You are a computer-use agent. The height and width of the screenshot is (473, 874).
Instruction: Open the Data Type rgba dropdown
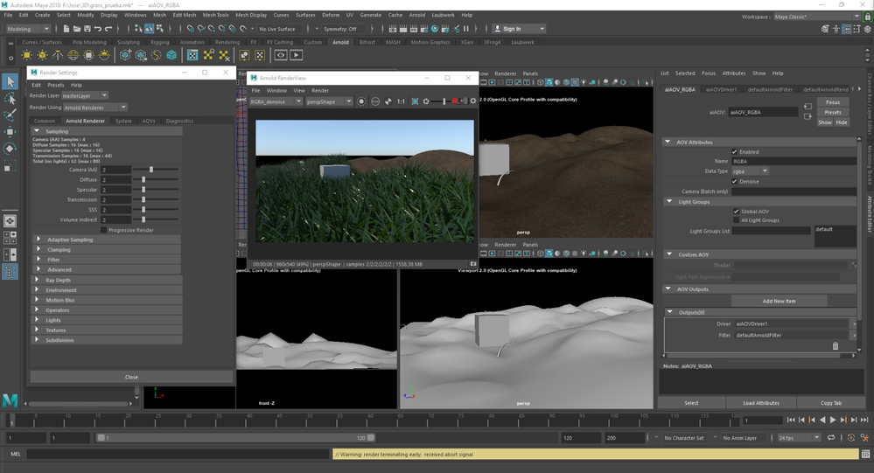tap(750, 171)
